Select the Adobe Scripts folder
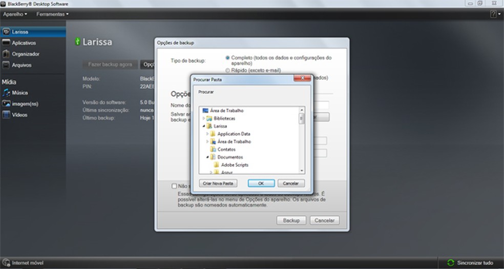504x269 pixels. click(x=235, y=165)
